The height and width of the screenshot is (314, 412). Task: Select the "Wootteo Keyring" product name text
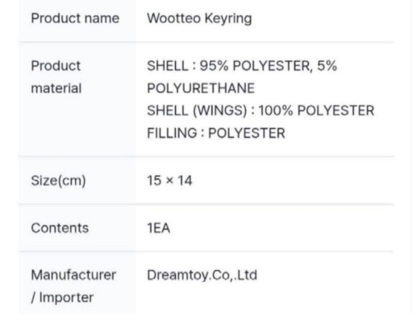[199, 18]
